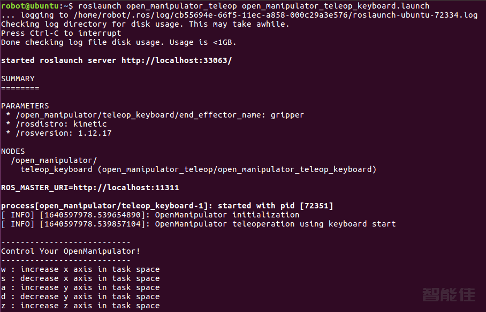Click the NODES heading
Viewport: 486px width, 312px height.
coord(13,151)
